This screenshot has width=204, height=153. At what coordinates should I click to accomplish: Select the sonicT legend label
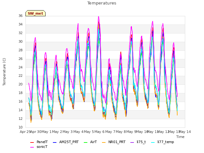[x=42, y=147]
